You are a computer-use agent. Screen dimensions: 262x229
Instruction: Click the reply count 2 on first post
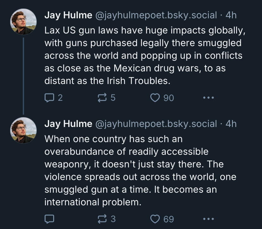[60, 98]
